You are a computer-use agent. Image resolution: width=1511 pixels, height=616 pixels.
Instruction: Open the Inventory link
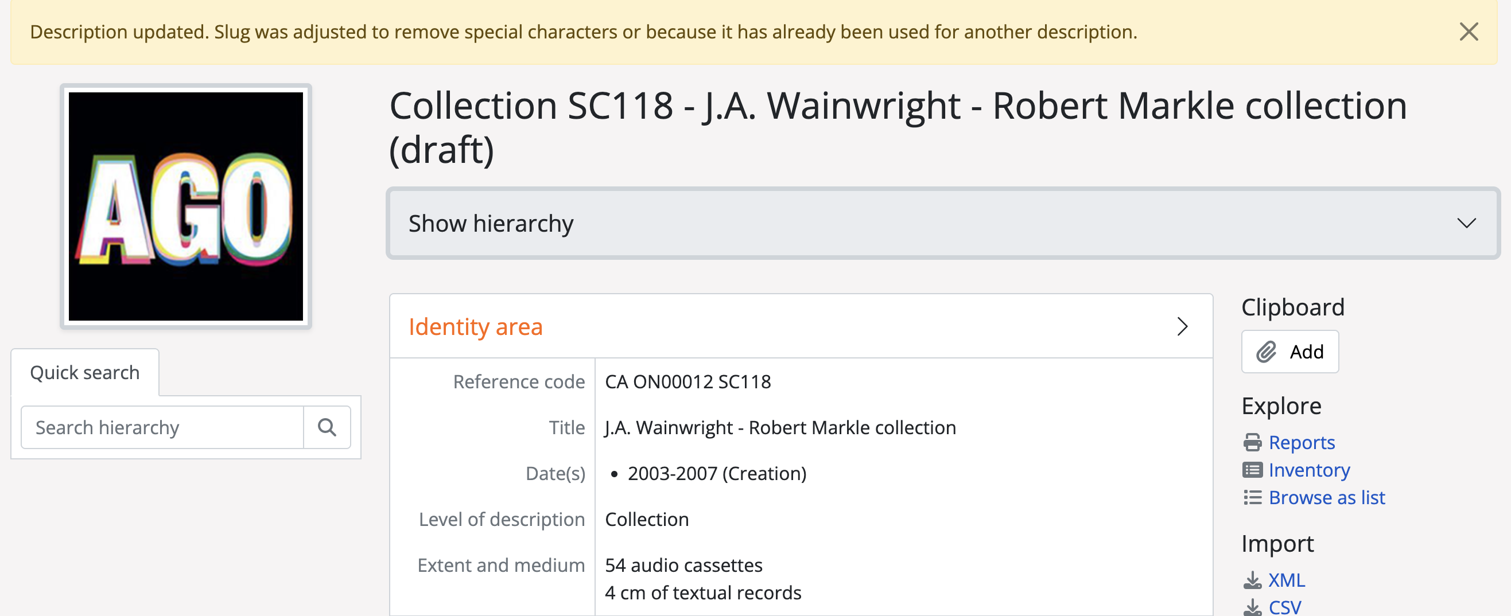click(x=1309, y=470)
